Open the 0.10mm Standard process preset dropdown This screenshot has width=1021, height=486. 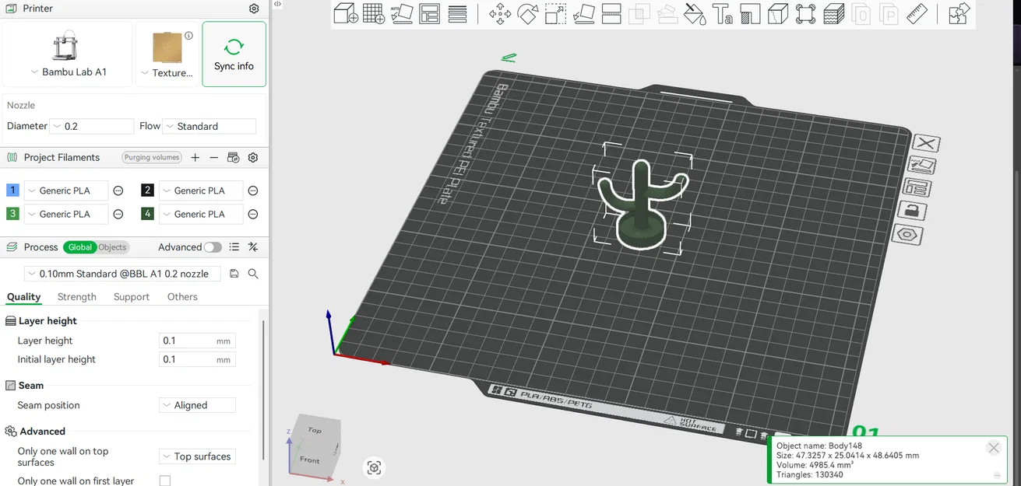click(122, 274)
